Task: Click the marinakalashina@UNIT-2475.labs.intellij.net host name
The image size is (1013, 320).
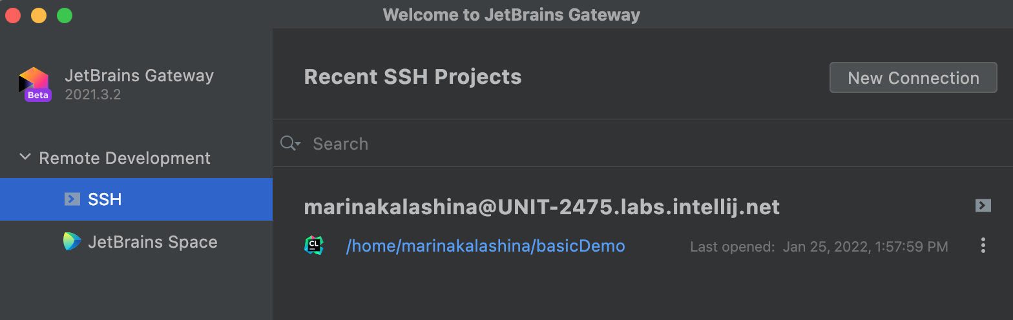Action: pos(541,207)
